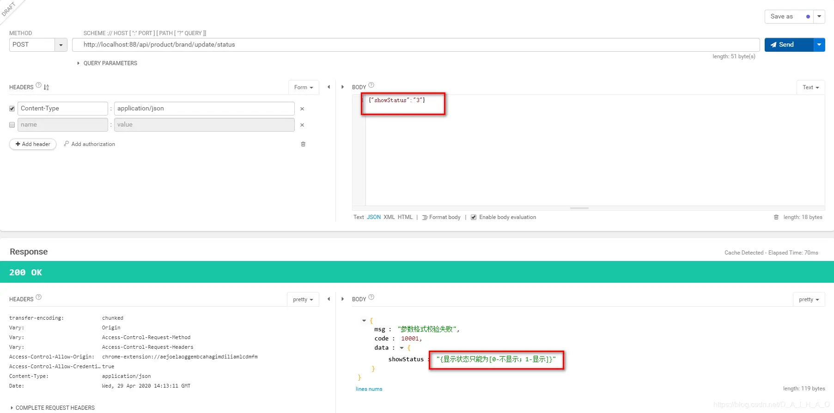
Task: Switch body mode to JSON
Action: (x=374, y=217)
